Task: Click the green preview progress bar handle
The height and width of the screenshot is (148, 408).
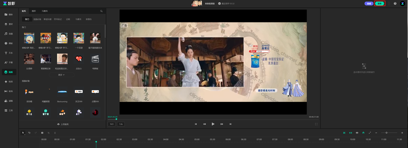Action: pos(116,119)
